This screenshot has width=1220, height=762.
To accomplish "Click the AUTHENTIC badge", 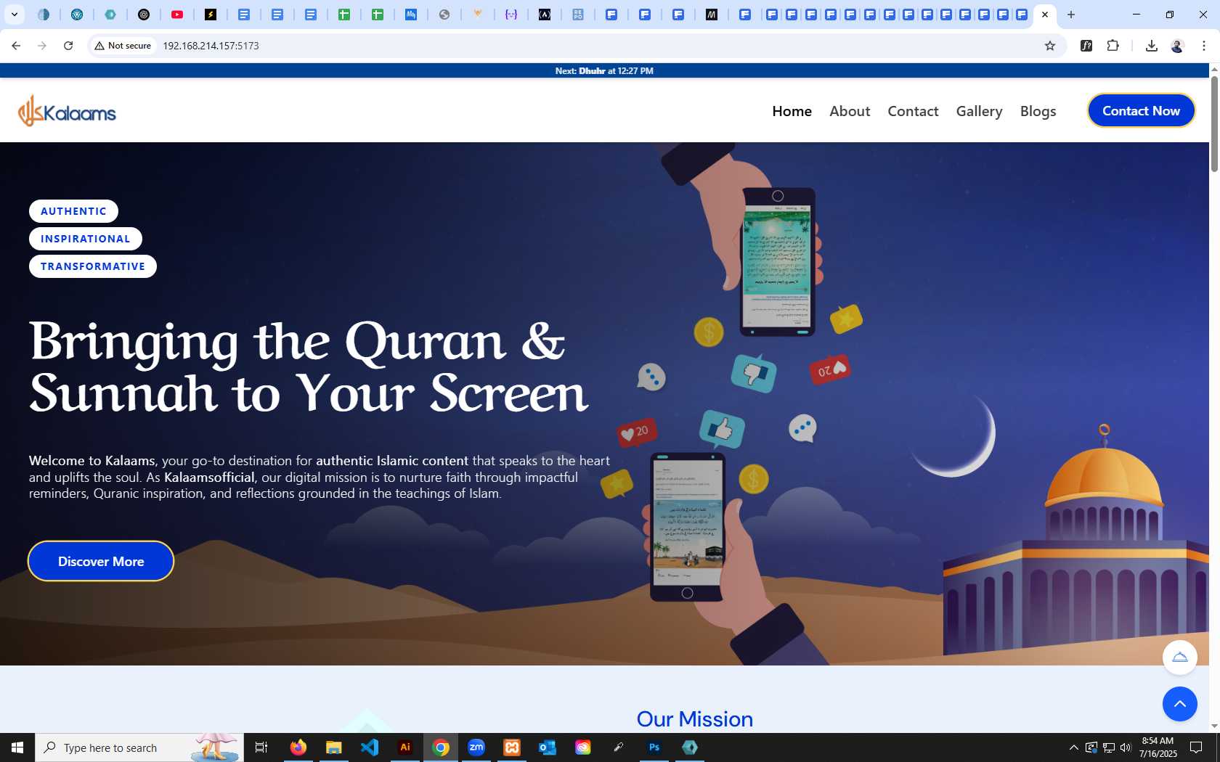I will pos(73,211).
